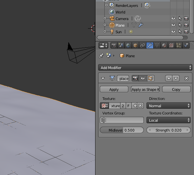Open the Object Data mesh tab
This screenshot has height=175, width=194.
tap(157, 45)
